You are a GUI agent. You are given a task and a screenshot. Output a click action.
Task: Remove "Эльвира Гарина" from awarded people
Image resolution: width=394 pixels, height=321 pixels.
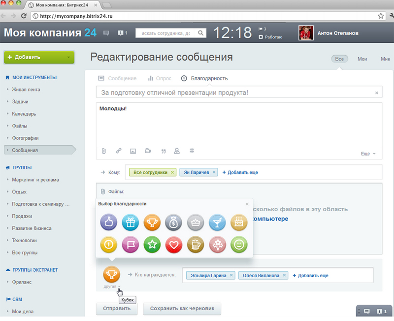231,276
